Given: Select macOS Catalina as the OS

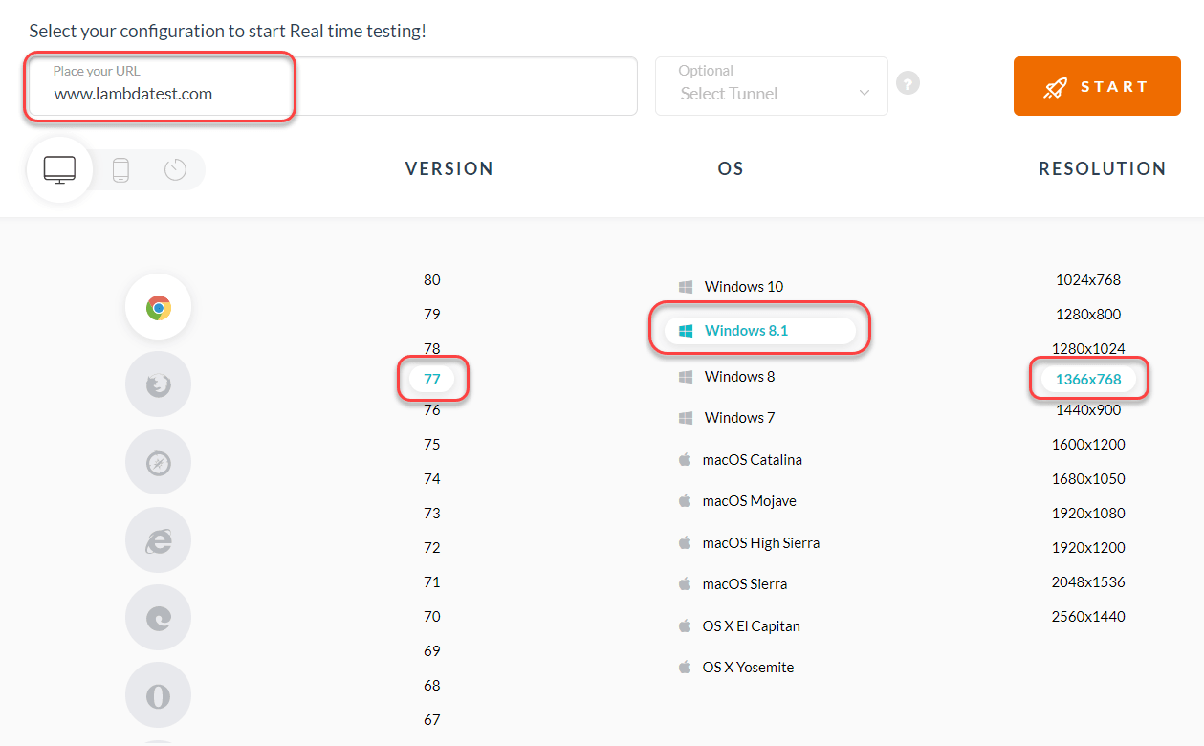Looking at the screenshot, I should [x=752, y=460].
